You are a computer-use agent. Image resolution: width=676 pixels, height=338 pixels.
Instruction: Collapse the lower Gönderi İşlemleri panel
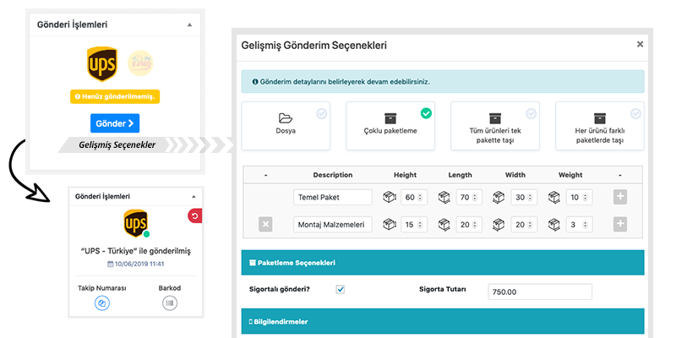pyautogui.click(x=194, y=197)
